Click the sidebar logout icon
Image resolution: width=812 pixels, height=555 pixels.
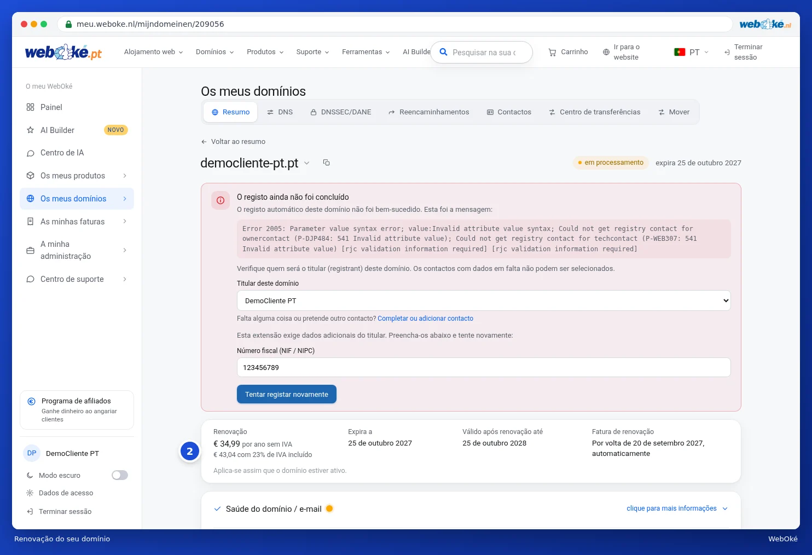[x=30, y=512]
